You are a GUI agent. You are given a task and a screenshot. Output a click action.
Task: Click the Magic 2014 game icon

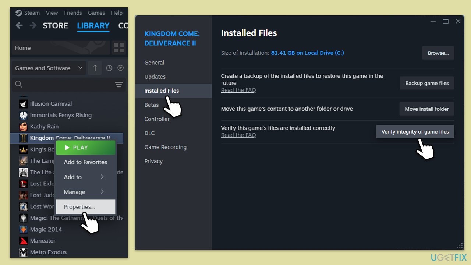(24, 229)
